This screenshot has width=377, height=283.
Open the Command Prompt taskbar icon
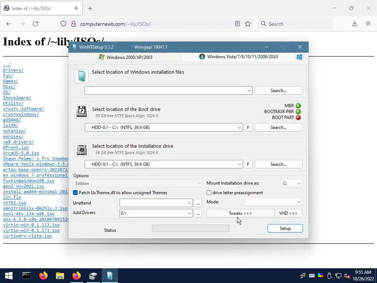27,276
